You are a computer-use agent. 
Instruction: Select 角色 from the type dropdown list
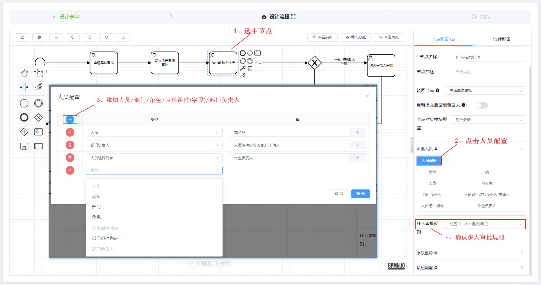pyautogui.click(x=154, y=217)
